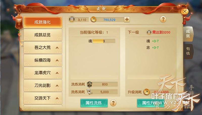Click the 属性洗炼 button

point(94,103)
